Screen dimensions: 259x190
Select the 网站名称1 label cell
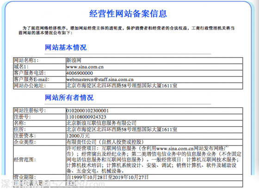click(40, 60)
